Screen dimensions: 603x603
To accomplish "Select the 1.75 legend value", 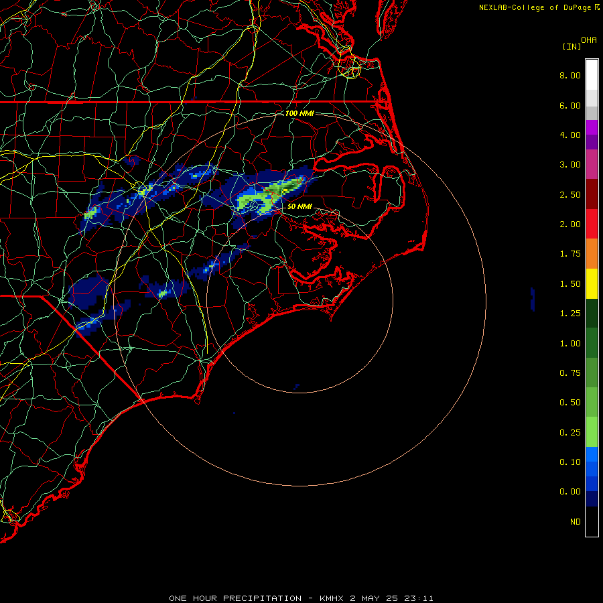I will point(570,254).
